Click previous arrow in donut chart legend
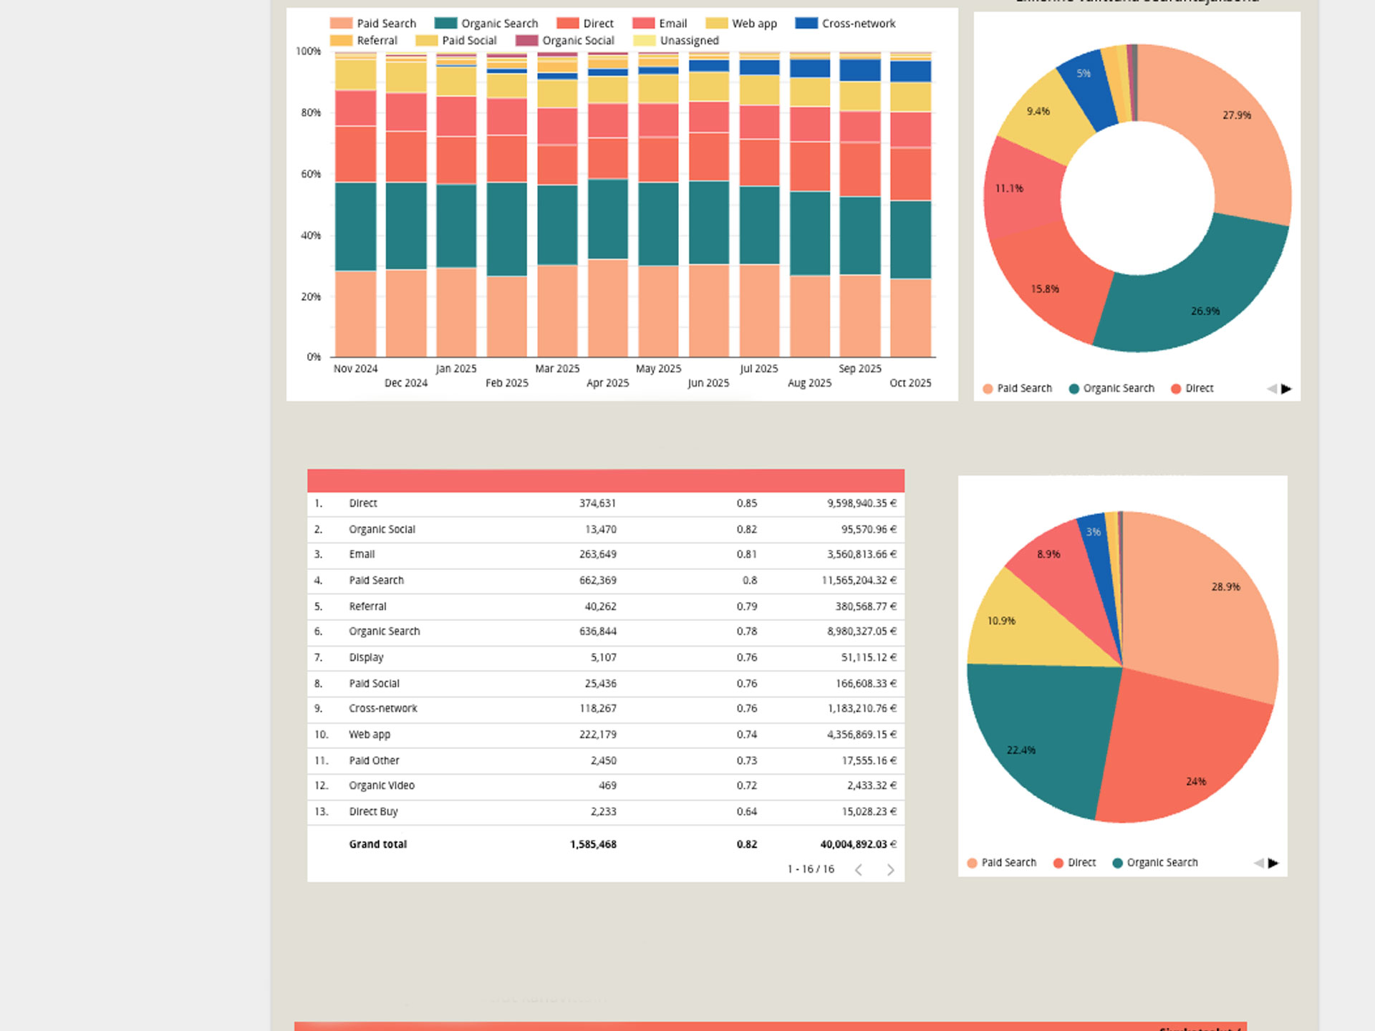The height and width of the screenshot is (1031, 1375). point(1272,389)
